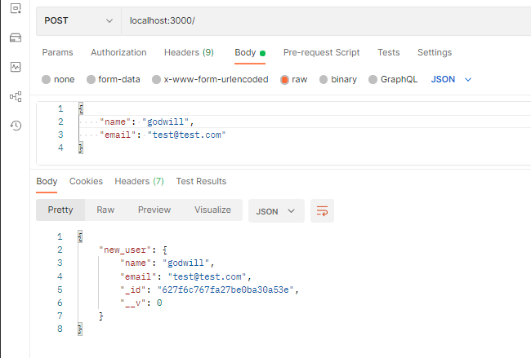Toggle word wrap in response viewer

tap(322, 211)
